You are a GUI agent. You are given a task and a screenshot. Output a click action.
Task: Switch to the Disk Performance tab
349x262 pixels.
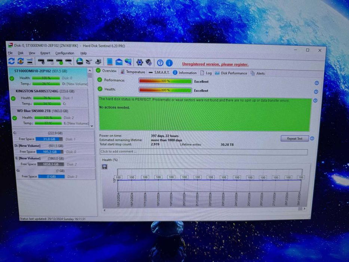231,73
